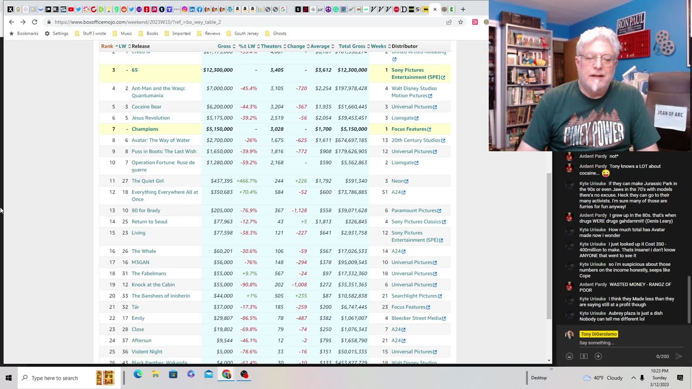Open File Explorer from the taskbar
The image size is (692, 389).
click(x=155, y=374)
